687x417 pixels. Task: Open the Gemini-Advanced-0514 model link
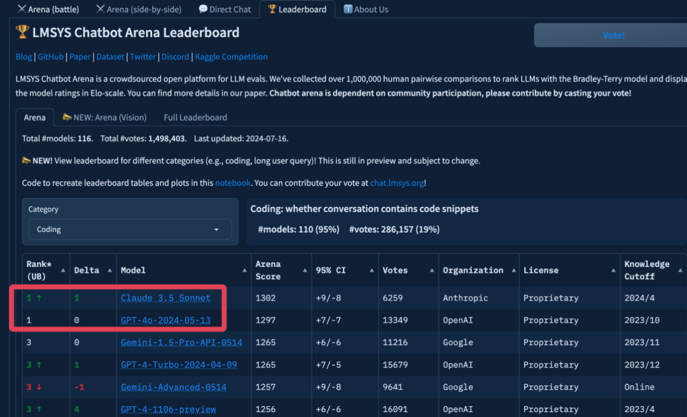tap(174, 387)
